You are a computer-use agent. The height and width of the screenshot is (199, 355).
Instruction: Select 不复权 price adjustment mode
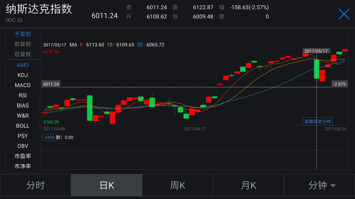(23, 34)
